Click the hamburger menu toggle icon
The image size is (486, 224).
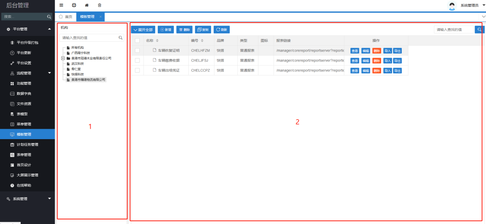point(61,5)
